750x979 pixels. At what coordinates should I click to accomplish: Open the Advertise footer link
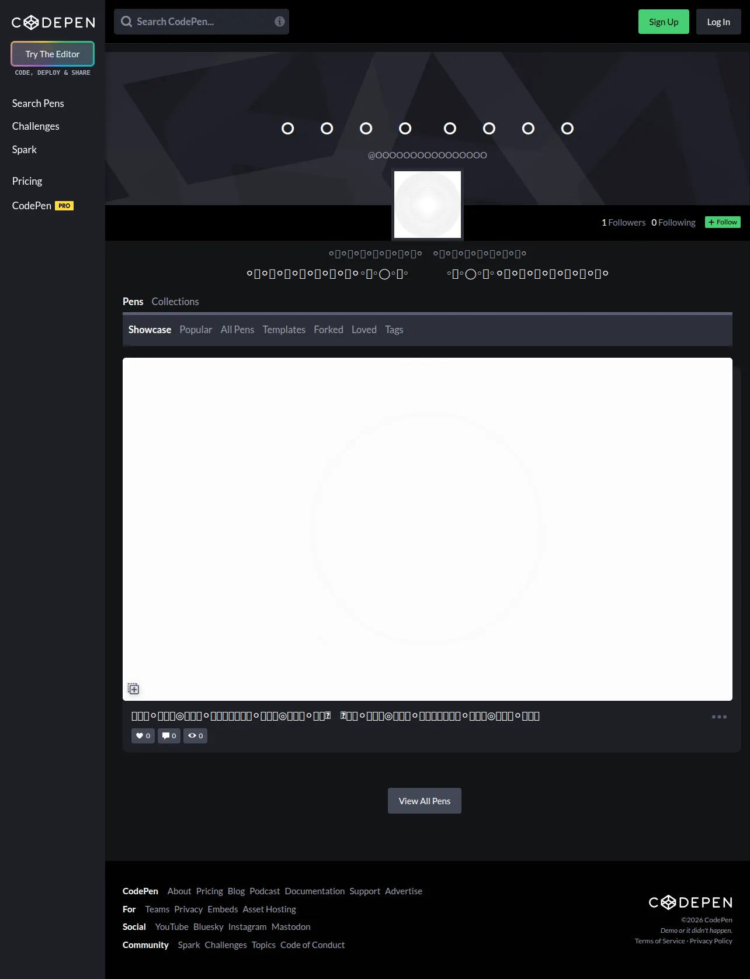click(x=404, y=891)
